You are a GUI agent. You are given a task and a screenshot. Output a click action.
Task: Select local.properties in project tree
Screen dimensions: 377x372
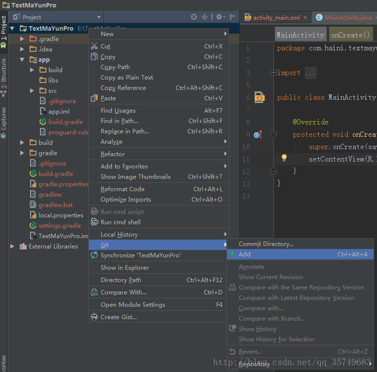pos(61,215)
